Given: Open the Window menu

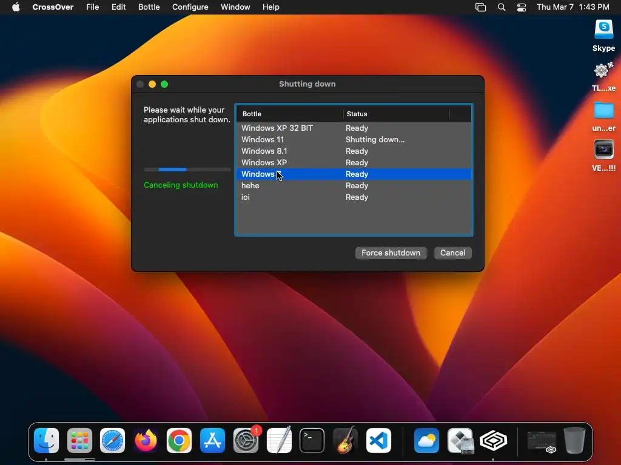Looking at the screenshot, I should tap(235, 7).
